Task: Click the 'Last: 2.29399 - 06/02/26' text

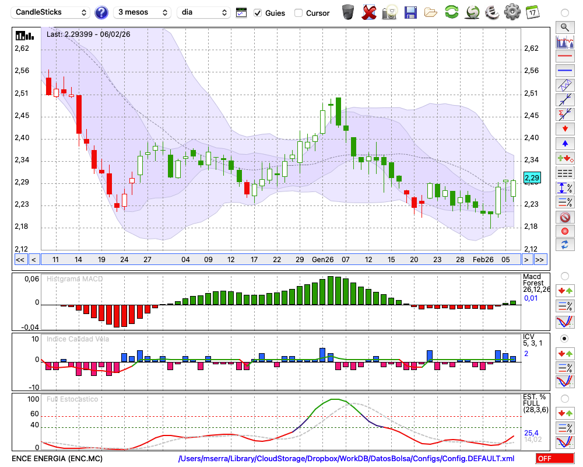Action: tap(89, 34)
